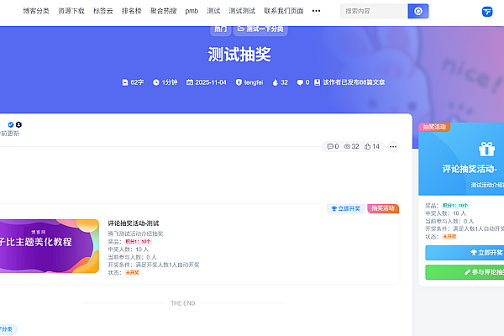Click the flame heat icon showing 32
Viewport: 504px width, 336px height.
coord(276,82)
